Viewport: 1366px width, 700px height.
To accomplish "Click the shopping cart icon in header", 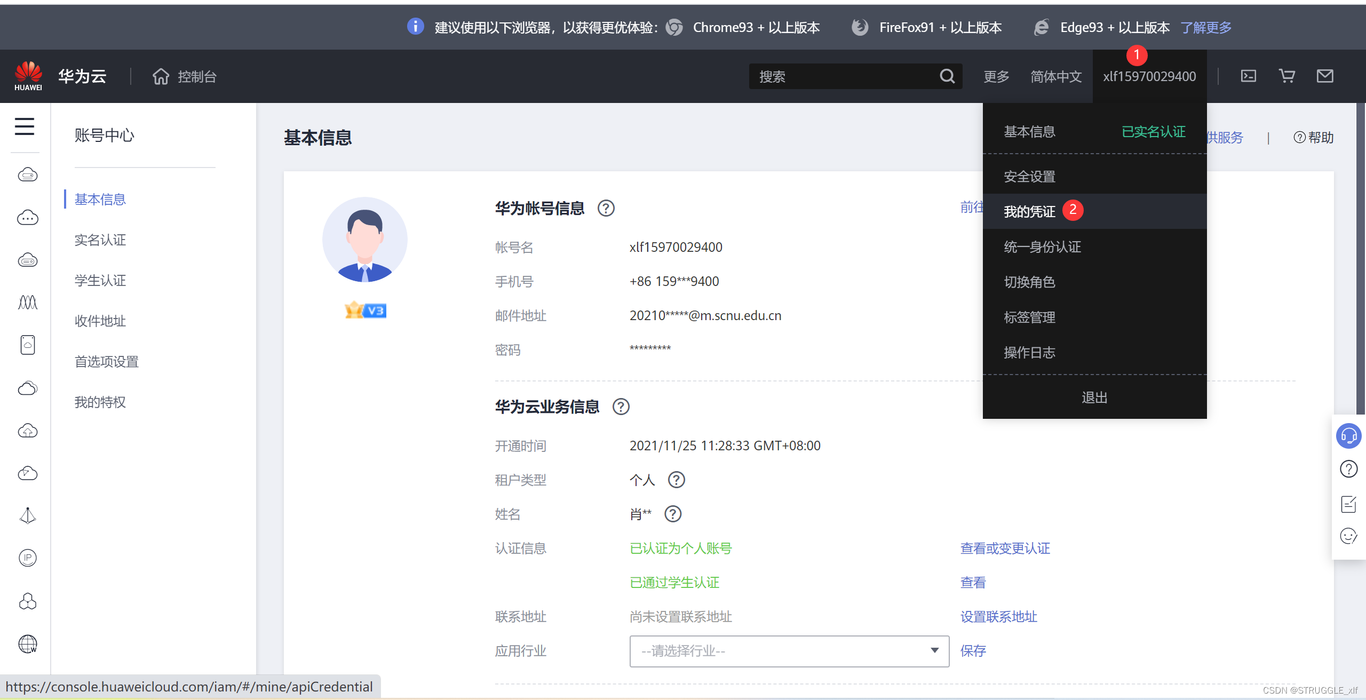I will click(x=1286, y=76).
